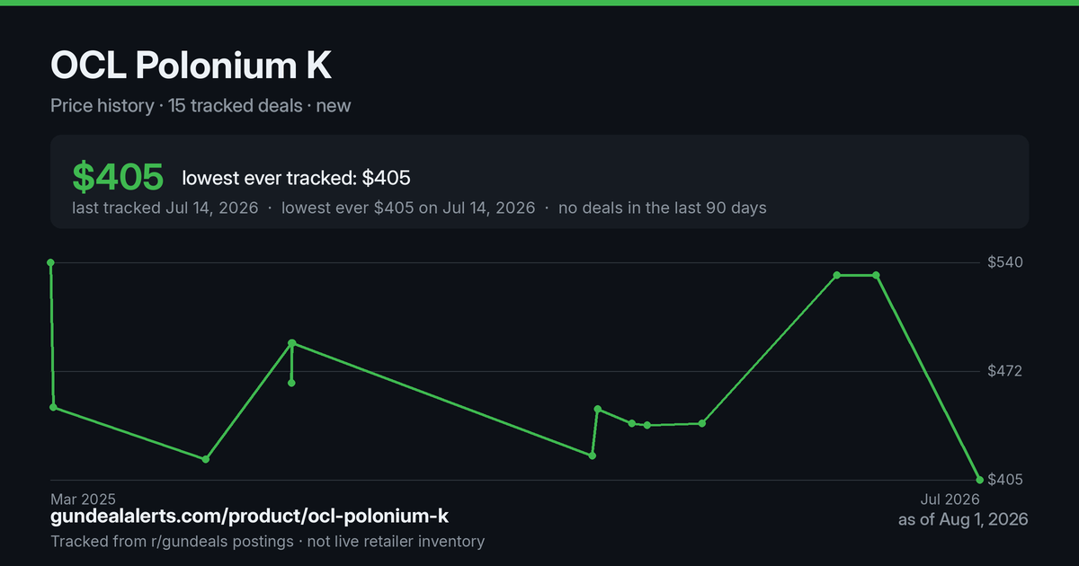Click the Mar 2025 start date label
This screenshot has height=566, width=1079.
83,499
